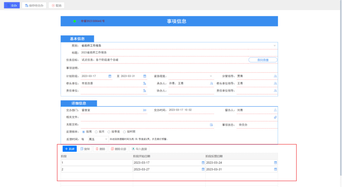Click the 删除 delete button
Screen dimensions: 342x187
(101, 149)
